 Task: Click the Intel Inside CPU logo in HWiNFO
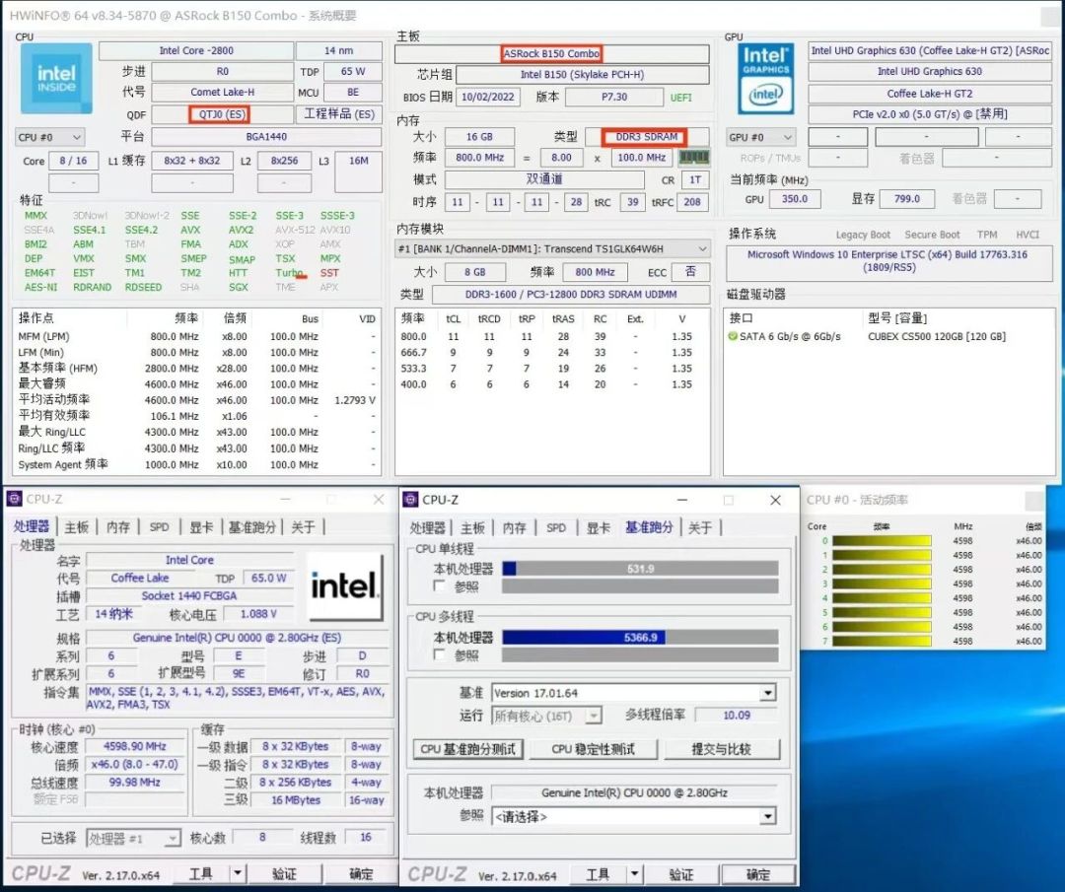click(x=56, y=78)
